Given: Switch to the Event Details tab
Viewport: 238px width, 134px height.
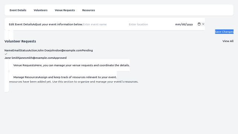Looking at the screenshot, I should [x=18, y=10].
